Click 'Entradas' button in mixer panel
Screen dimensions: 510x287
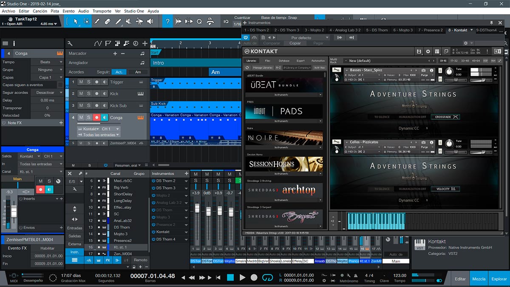pyautogui.click(x=74, y=228)
